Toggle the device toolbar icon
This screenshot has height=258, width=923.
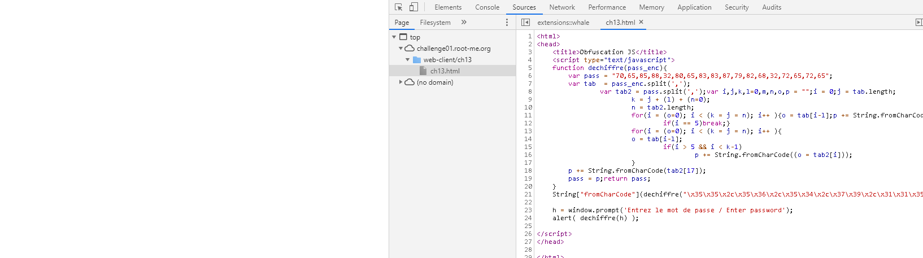coord(413,7)
